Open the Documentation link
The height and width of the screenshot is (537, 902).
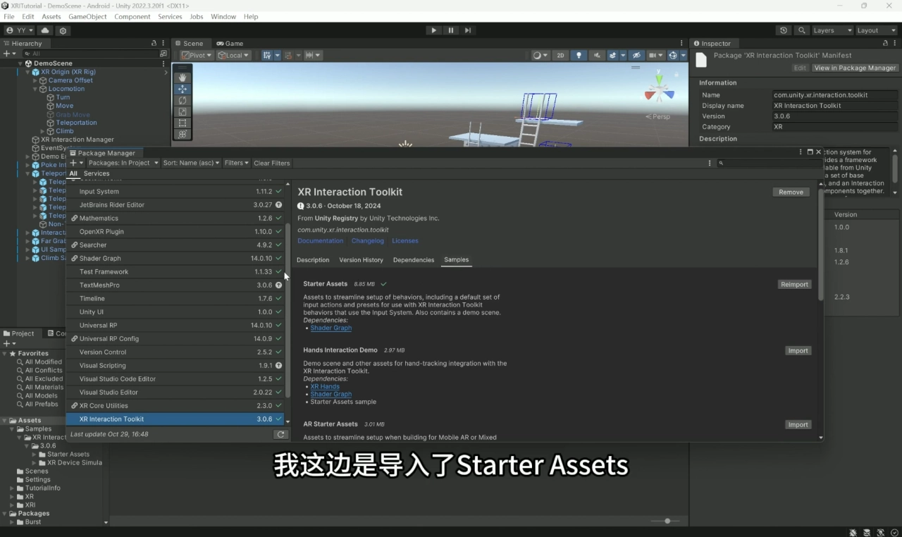(x=321, y=241)
